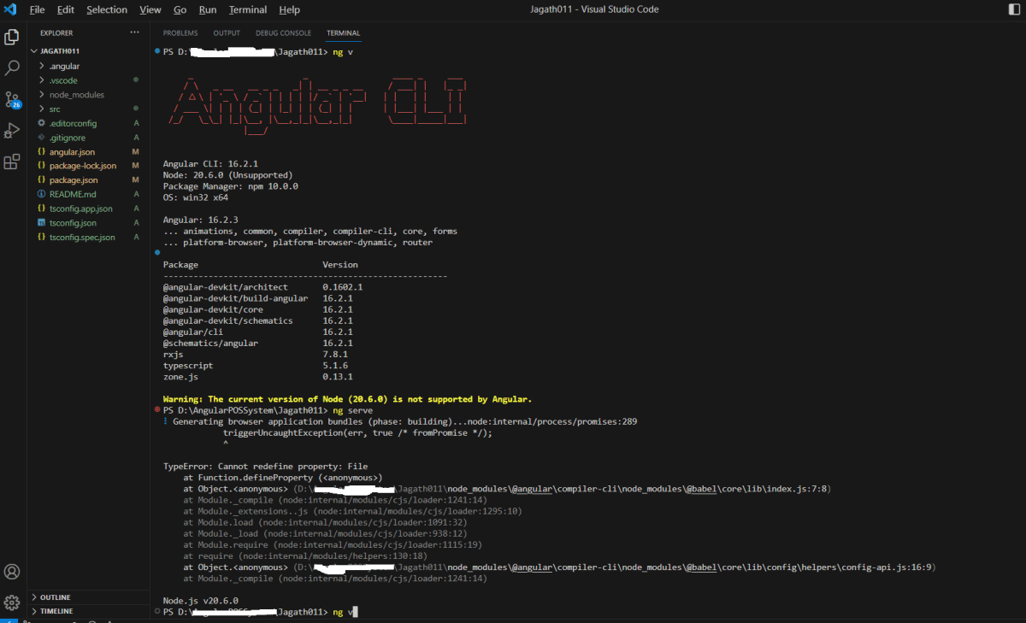1026x623 pixels.
Task: Open the Run menu
Action: coord(208,9)
